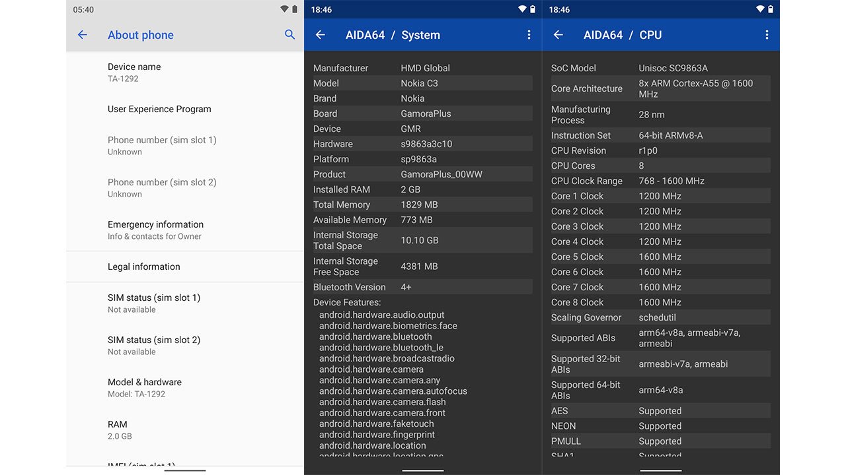Tap back arrow in AIDA64 System screen
846x475 pixels.
(x=321, y=35)
